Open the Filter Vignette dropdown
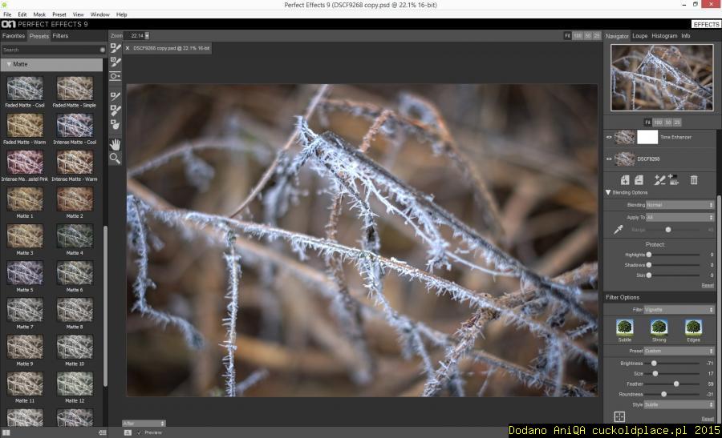The height and width of the screenshot is (438, 722). click(679, 309)
